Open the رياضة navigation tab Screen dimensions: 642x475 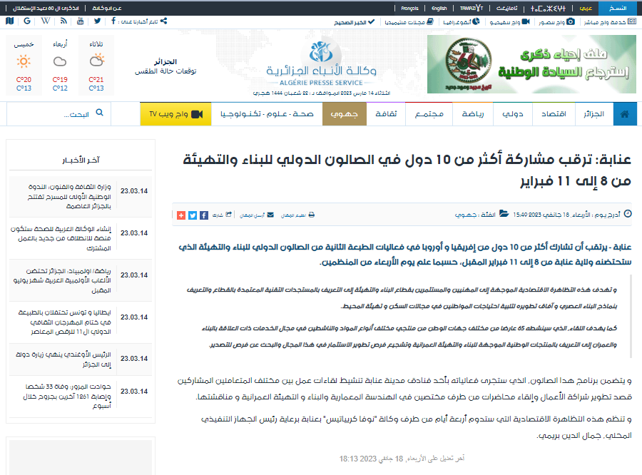[x=473, y=114]
